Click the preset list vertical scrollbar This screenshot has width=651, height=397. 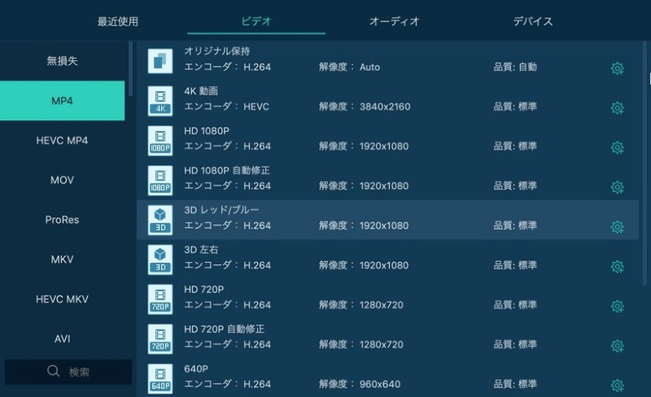tap(648, 163)
